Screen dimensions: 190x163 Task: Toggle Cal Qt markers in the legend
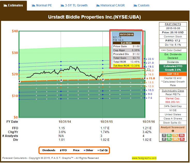tap(103, 150)
